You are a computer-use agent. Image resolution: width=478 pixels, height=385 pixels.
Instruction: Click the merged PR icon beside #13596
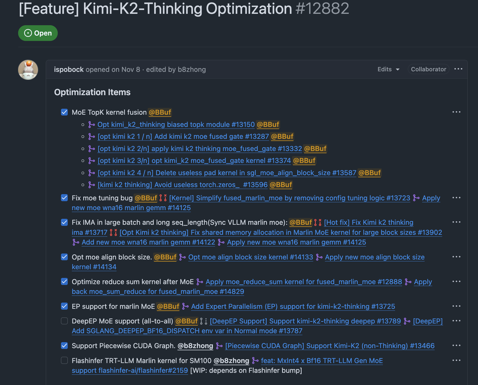click(92, 185)
